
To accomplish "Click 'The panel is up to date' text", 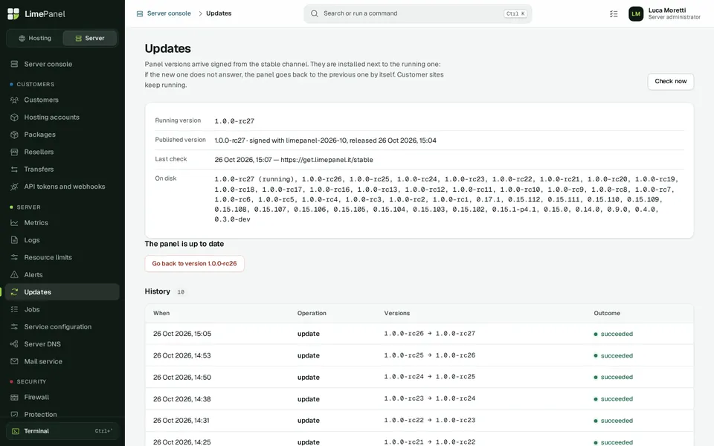I will [184, 244].
